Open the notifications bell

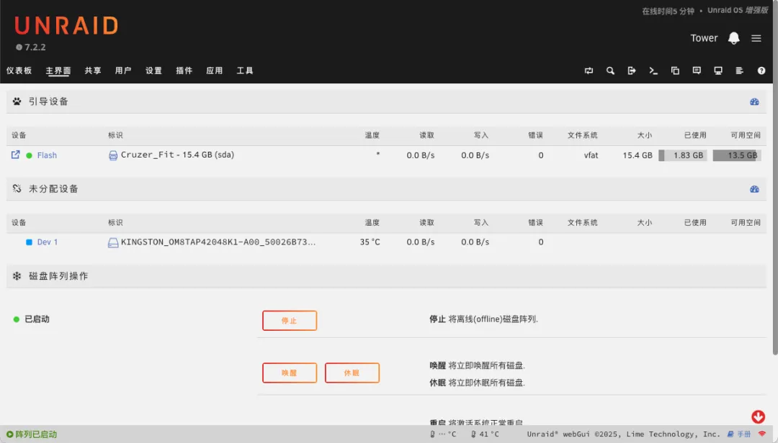coord(733,38)
